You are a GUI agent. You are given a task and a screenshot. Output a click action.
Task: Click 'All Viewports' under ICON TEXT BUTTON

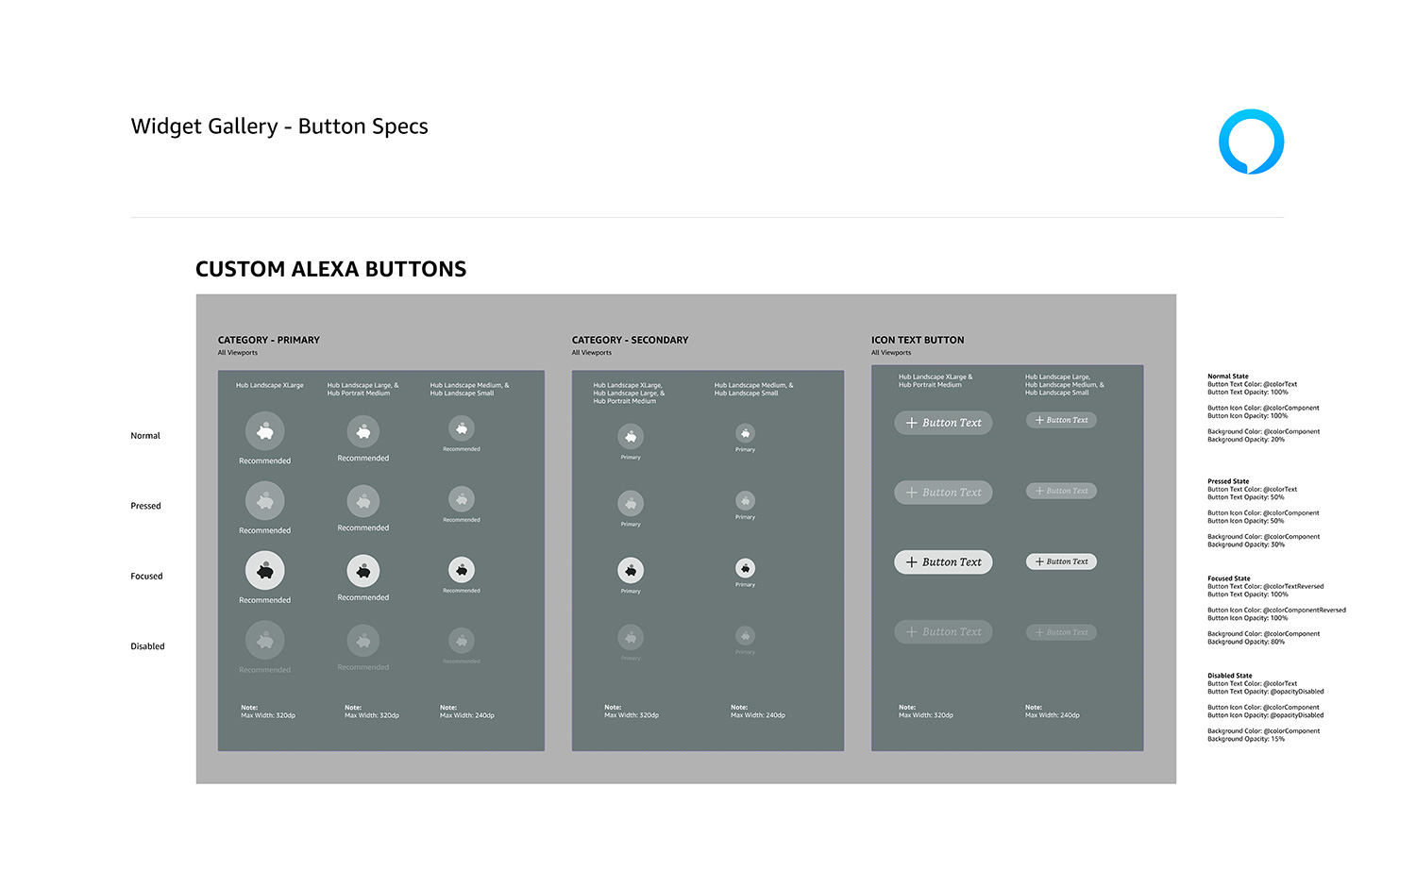pyautogui.click(x=891, y=353)
